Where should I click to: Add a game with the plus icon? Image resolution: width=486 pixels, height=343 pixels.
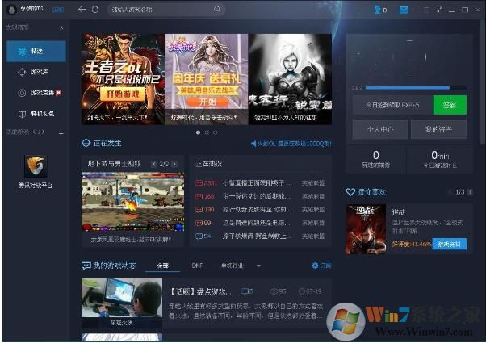point(61,133)
